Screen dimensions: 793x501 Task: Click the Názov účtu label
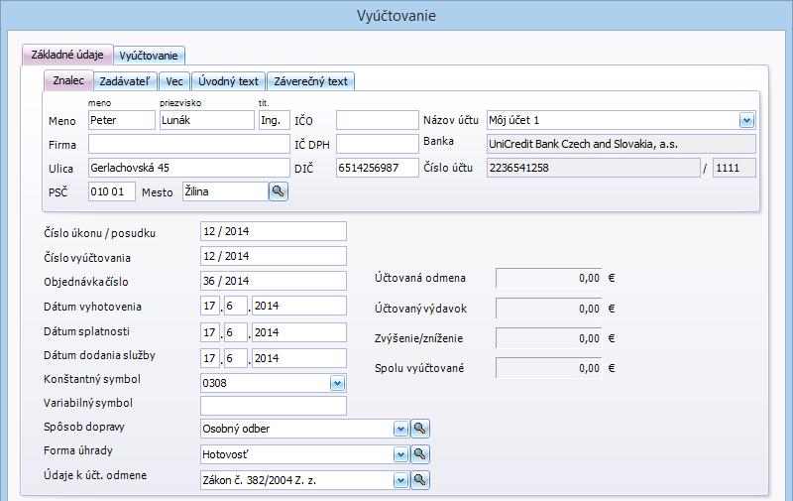(x=451, y=120)
